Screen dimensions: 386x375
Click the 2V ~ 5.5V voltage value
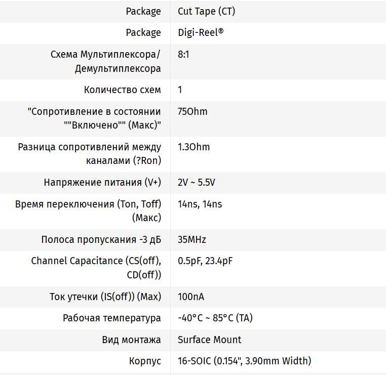200,183
